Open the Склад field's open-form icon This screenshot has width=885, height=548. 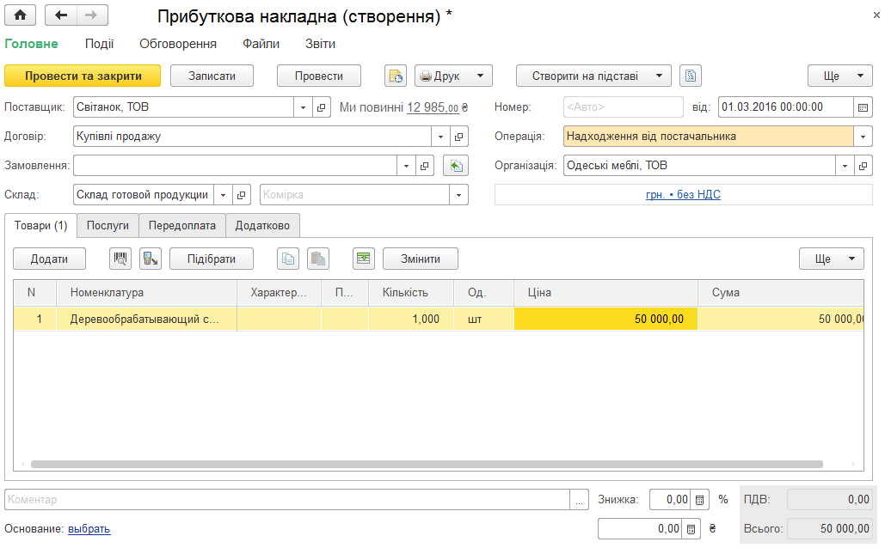tap(241, 195)
